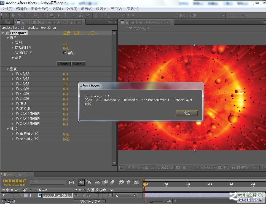Select the Zoom magnifier tool
Image resolution: width=266 pixels, height=204 pixels.
(x=20, y=15)
